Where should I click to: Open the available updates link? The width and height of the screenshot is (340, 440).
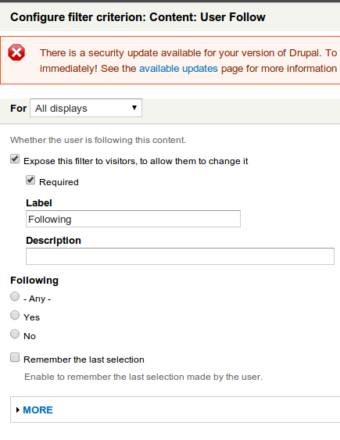pos(178,69)
